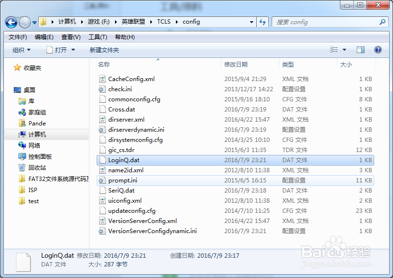The image size is (393, 278).
Task: Open Help via the question mark icon
Action: point(378,50)
